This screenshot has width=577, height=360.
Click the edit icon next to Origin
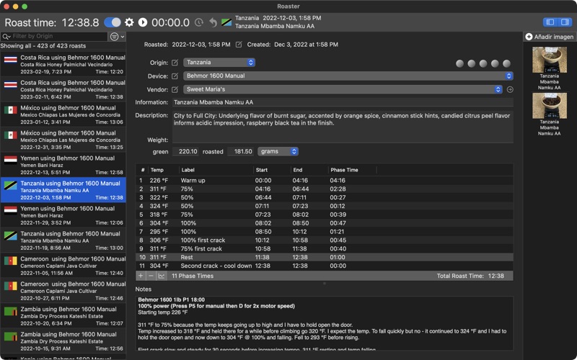[x=175, y=63]
